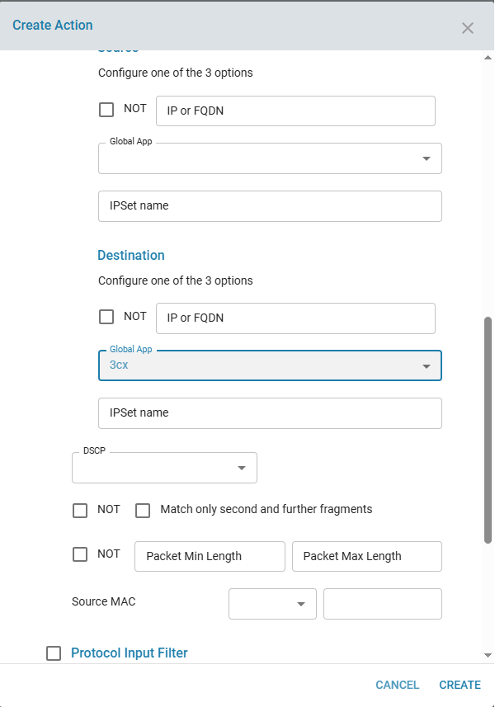Check NOT box beside Source IP field
The image size is (495, 707).
[106, 109]
